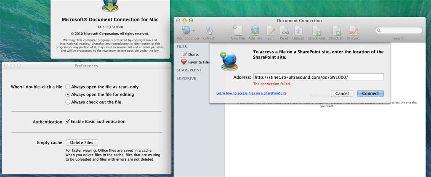The image size is (431, 177).
Task: Toggle Enable Basic authentication checkbox
Action: point(67,122)
